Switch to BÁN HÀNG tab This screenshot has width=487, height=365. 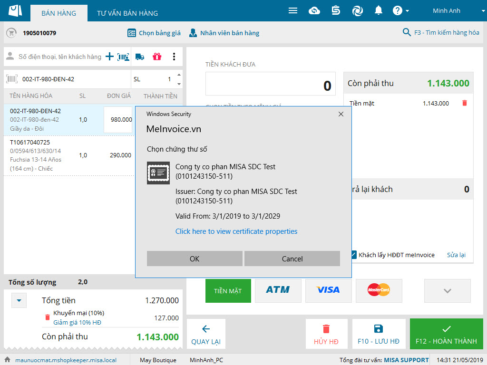(58, 13)
